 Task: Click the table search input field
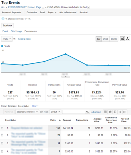[73, 112]
